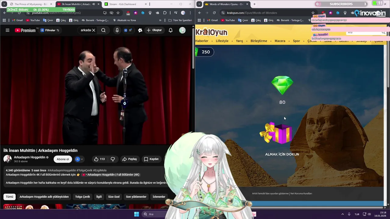Screen dimensions: 390x219
Task: Select the Tolga Çevik filter chip
Action: 83,197
